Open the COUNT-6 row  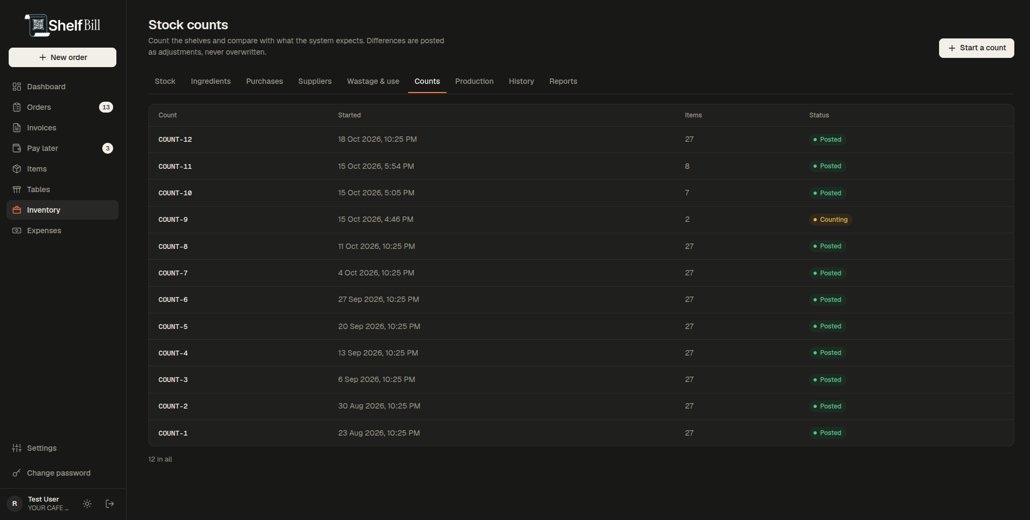[x=581, y=300]
